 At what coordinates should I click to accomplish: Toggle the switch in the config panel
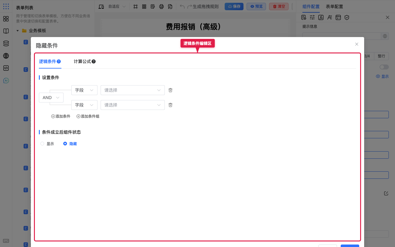tap(384, 67)
